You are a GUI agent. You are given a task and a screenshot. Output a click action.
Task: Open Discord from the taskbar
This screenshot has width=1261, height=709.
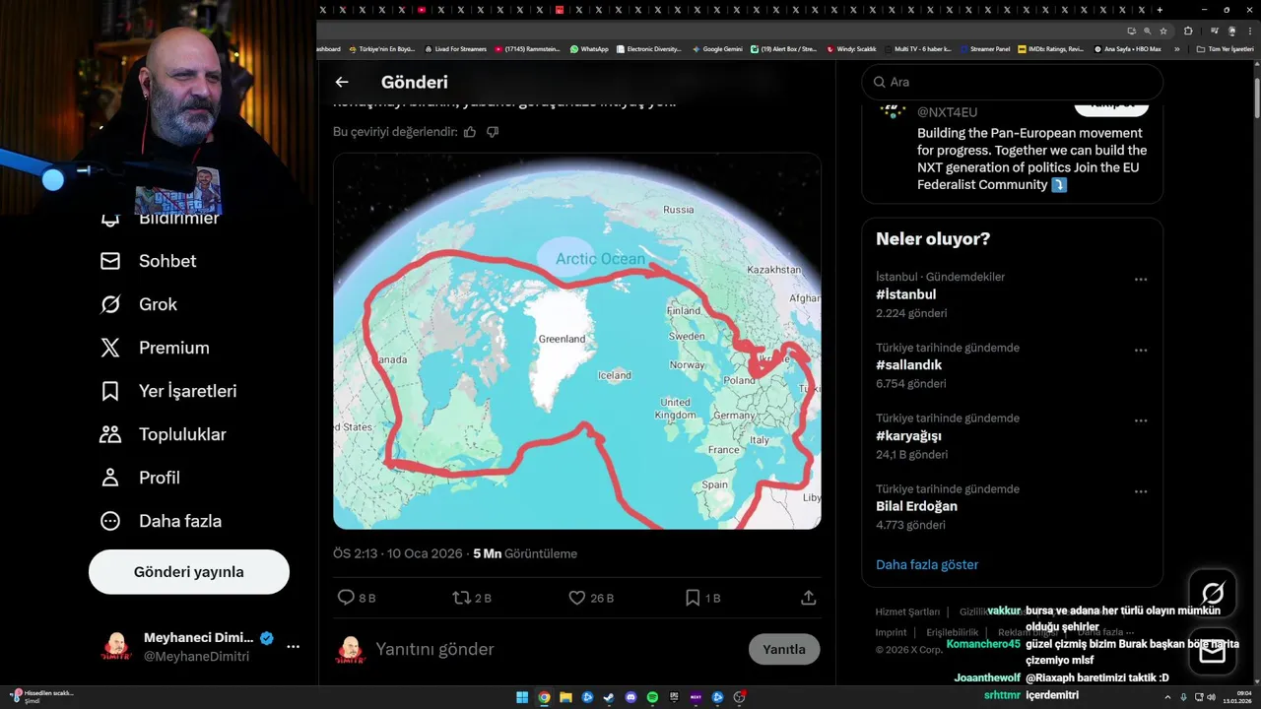(630, 697)
